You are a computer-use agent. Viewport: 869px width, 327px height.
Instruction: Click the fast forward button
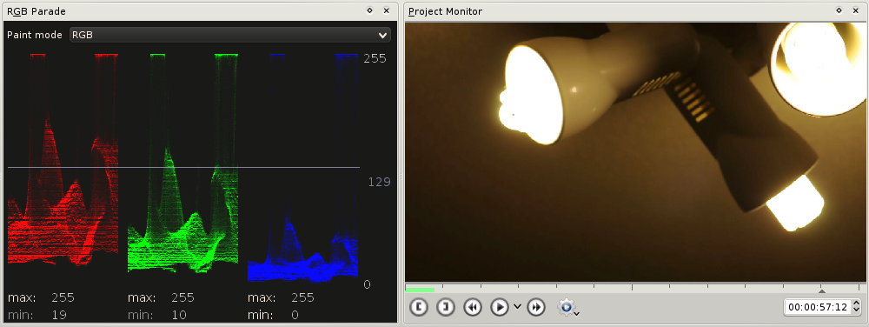click(x=536, y=306)
